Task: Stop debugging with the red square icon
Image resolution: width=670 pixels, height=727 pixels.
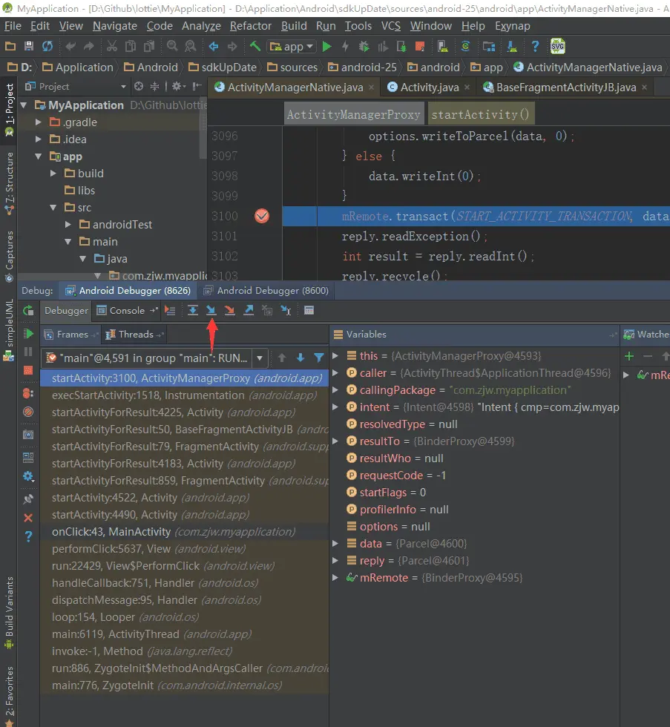Action: 28,370
